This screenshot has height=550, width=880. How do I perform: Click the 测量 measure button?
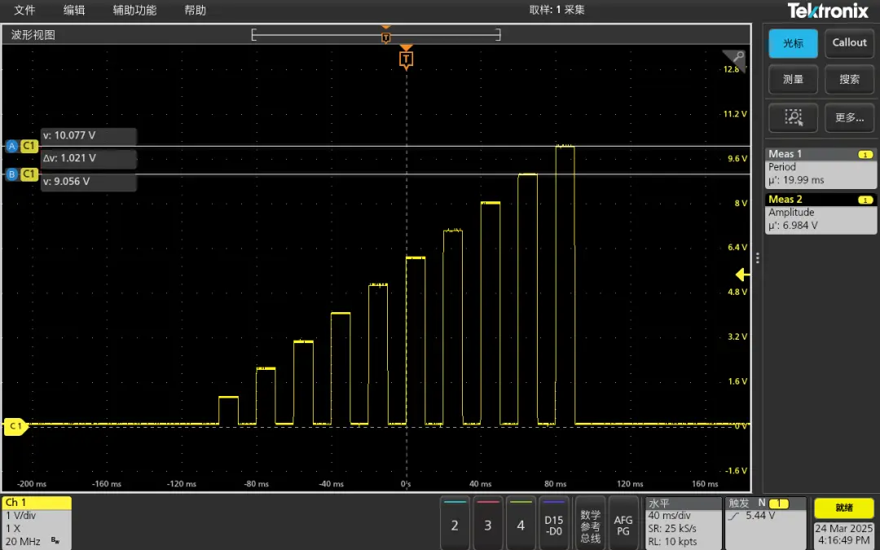[793, 80]
